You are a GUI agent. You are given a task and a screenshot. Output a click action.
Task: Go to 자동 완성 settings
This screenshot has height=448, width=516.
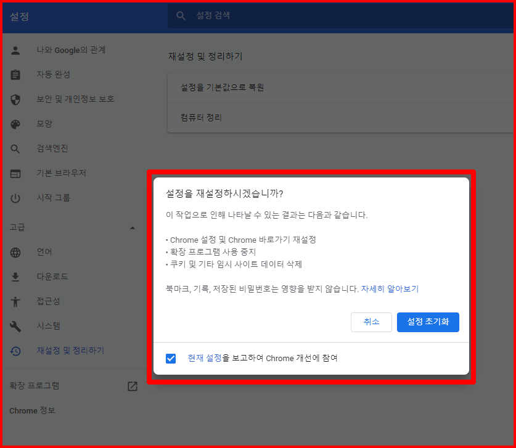coord(53,75)
